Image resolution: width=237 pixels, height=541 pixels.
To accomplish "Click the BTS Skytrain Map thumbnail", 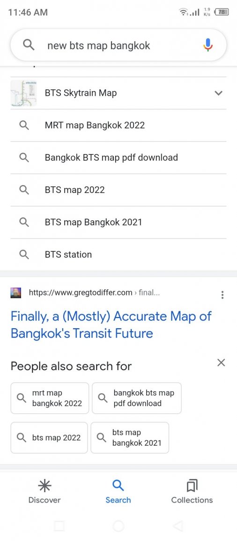I will click(x=24, y=93).
